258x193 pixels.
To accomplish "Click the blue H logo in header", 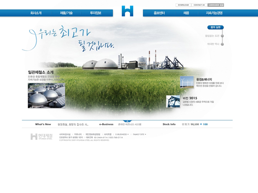I will (x=127, y=11).
